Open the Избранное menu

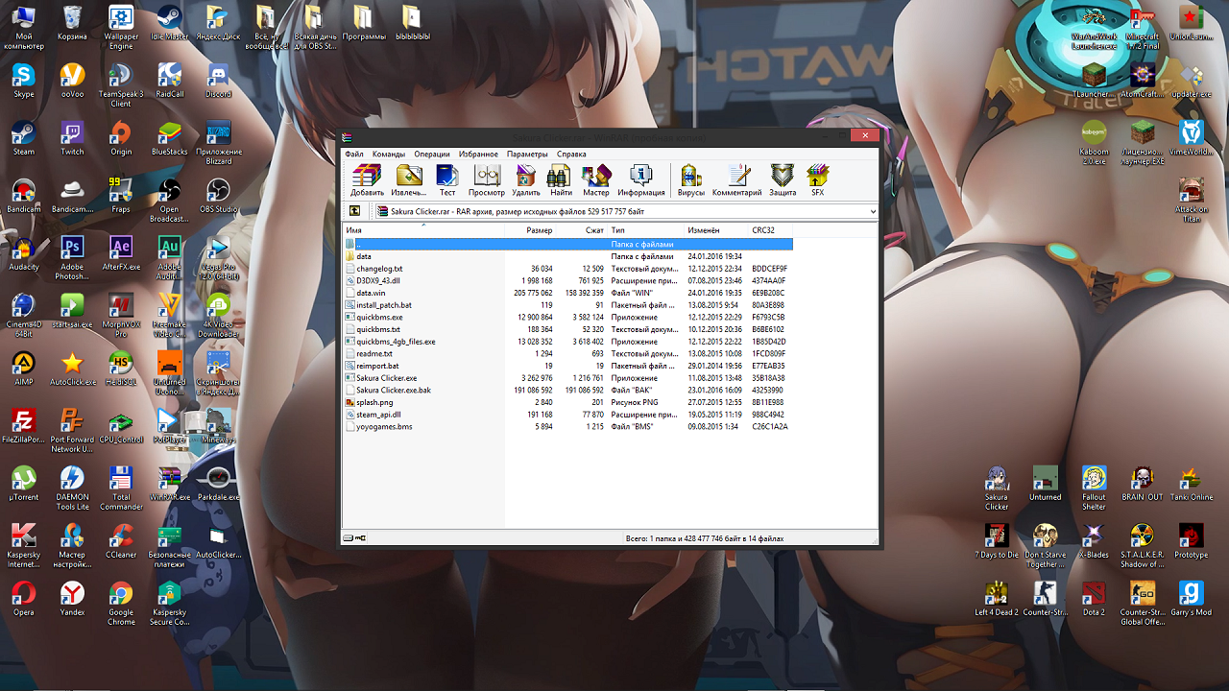pyautogui.click(x=478, y=154)
